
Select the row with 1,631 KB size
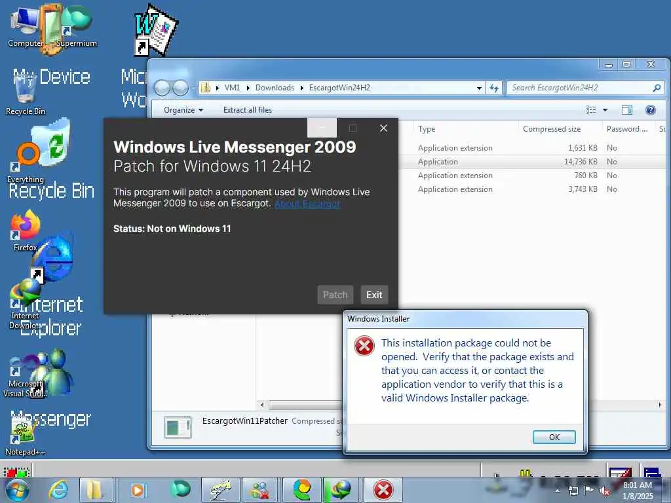point(533,148)
